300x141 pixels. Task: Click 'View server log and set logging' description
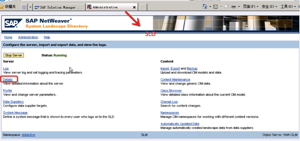click(x=43, y=73)
